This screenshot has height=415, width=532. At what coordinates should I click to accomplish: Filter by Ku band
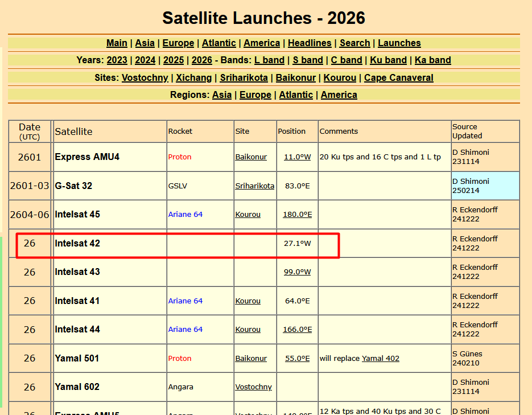point(388,60)
